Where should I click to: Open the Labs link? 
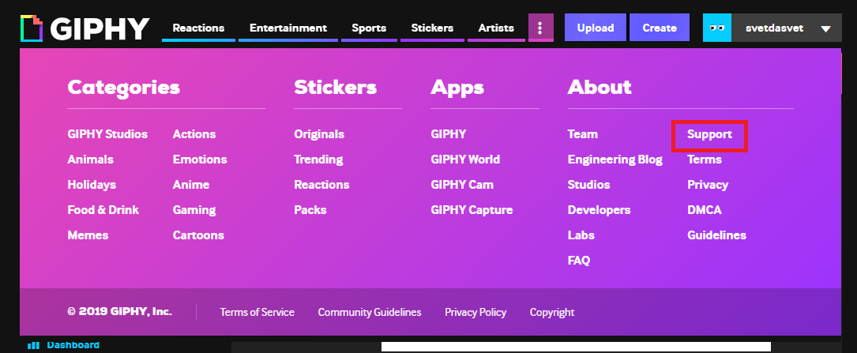[581, 235]
